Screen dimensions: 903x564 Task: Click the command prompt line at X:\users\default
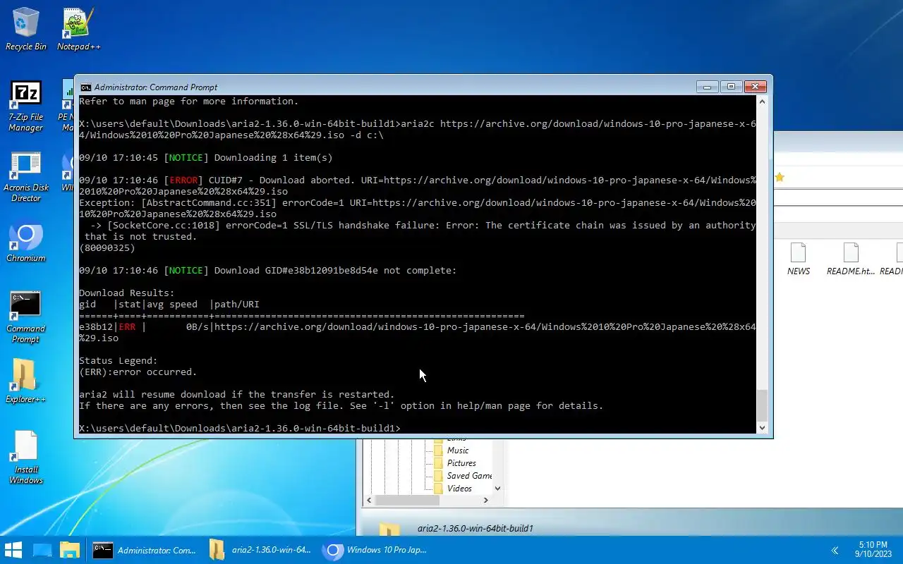(240, 428)
